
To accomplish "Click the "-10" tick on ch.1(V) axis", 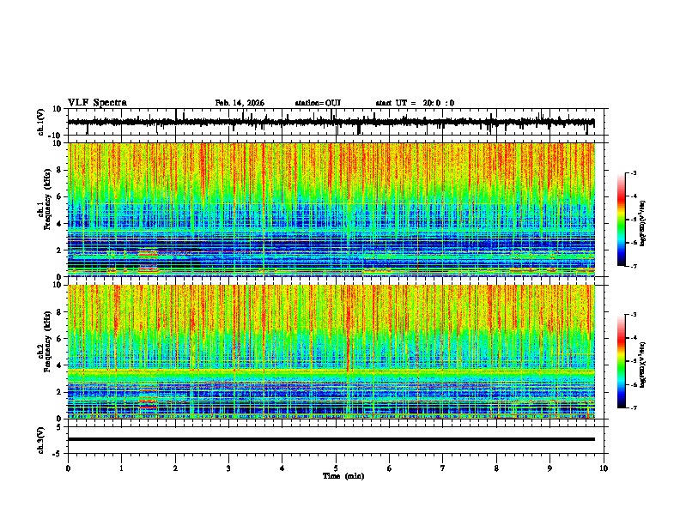I will point(56,136).
